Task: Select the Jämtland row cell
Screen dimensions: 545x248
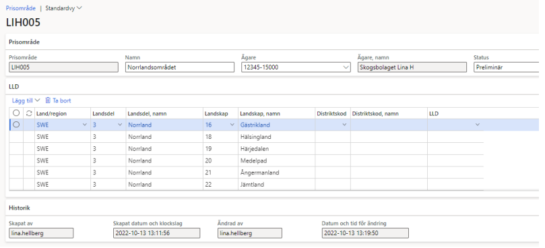Action: [277, 185]
